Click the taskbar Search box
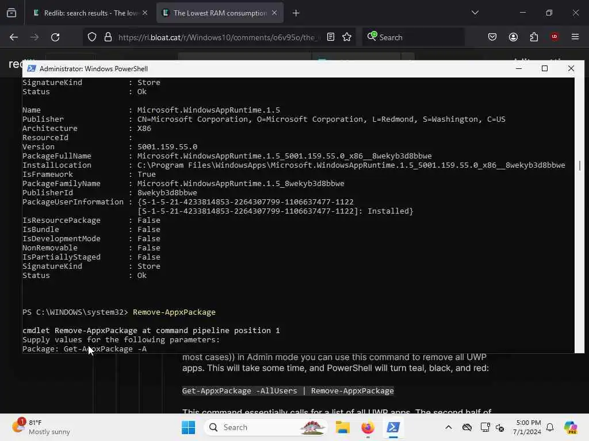Viewport: 589px width, 441px height. pos(265,427)
